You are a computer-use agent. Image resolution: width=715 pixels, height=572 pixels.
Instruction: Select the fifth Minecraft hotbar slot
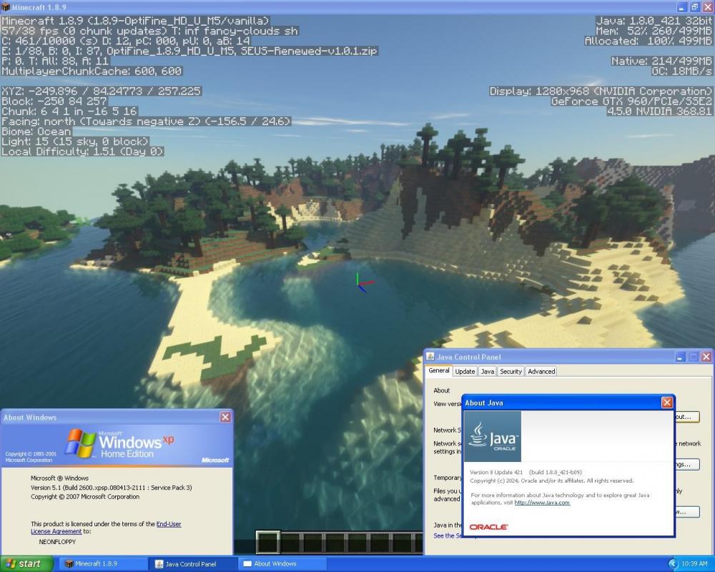click(357, 543)
